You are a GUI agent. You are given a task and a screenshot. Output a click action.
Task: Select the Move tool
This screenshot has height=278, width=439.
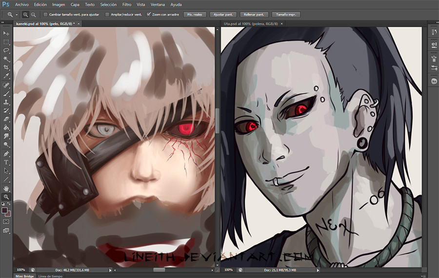[x=6, y=33]
